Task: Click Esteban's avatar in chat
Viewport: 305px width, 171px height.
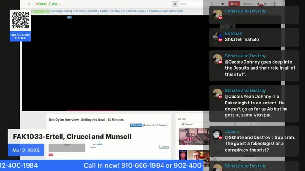Action: pos(217,37)
